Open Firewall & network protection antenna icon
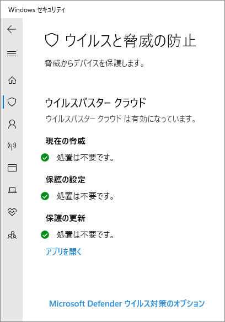Screen dimensions: 225x322 12,146
